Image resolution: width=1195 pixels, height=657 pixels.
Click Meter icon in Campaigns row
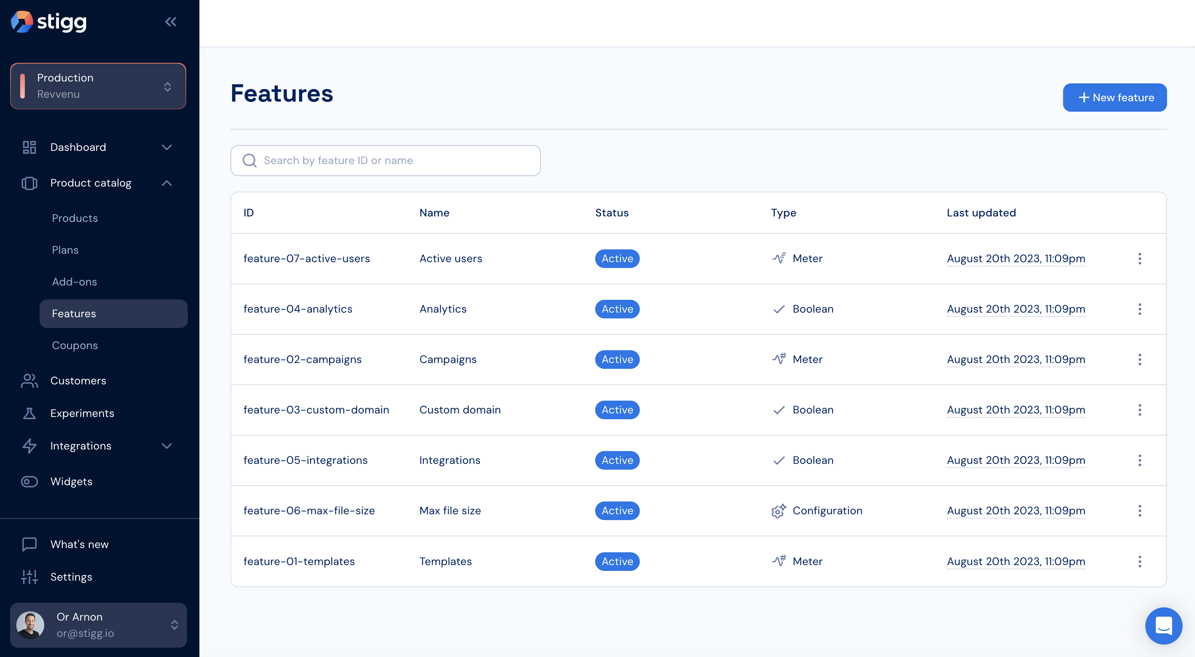point(779,359)
